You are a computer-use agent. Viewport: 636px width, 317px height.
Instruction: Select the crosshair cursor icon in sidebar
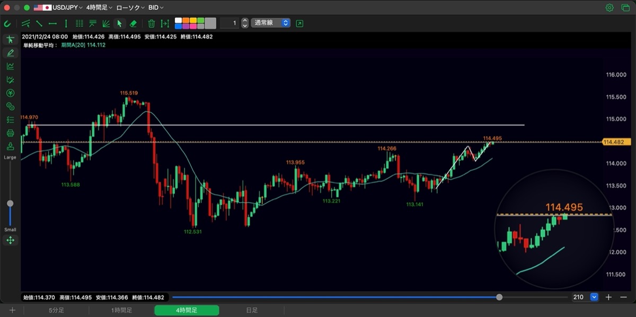point(10,40)
